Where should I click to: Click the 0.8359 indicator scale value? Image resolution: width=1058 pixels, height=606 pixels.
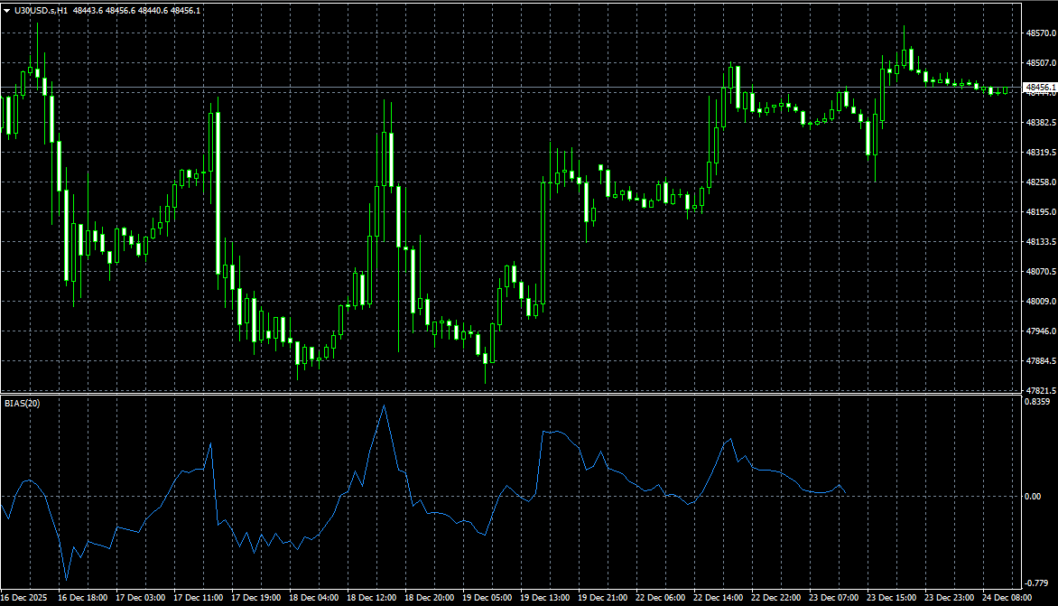pos(1039,401)
